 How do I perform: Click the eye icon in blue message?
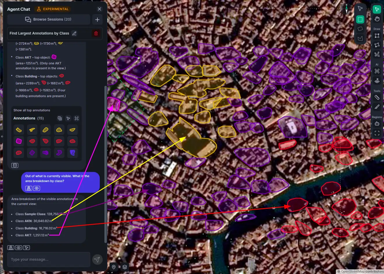click(x=37, y=188)
